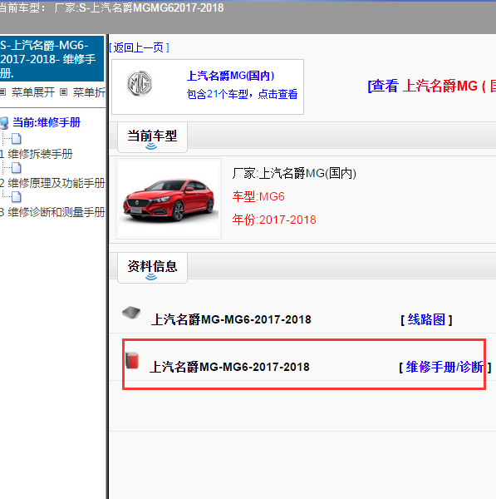The image size is (496, 499).
Task: Click 上汽名爵MG-MG6-2017-2018 title in 线路图 row
Action: pos(231,319)
